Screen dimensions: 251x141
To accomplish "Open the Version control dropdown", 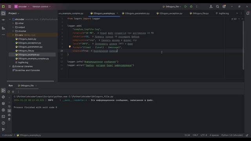I will (41, 7).
